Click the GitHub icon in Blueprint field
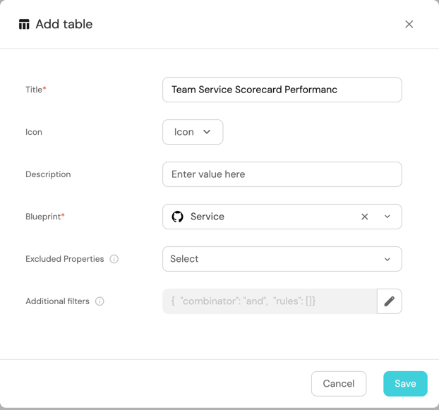The height and width of the screenshot is (410, 439). pos(178,217)
